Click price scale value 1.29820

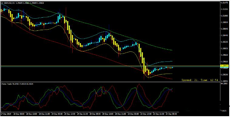point(224,55)
